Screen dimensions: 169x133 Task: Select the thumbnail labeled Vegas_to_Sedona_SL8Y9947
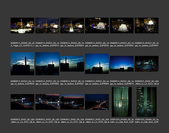(146, 25)
